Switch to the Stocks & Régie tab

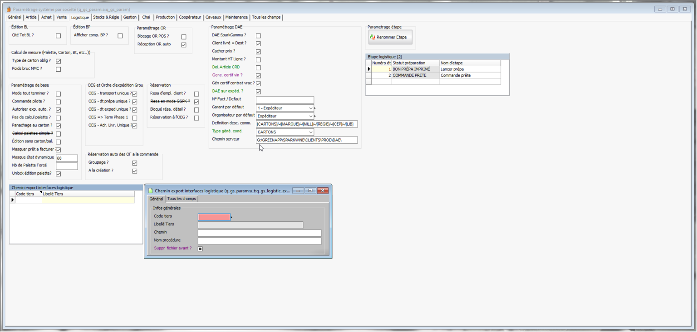(106, 17)
